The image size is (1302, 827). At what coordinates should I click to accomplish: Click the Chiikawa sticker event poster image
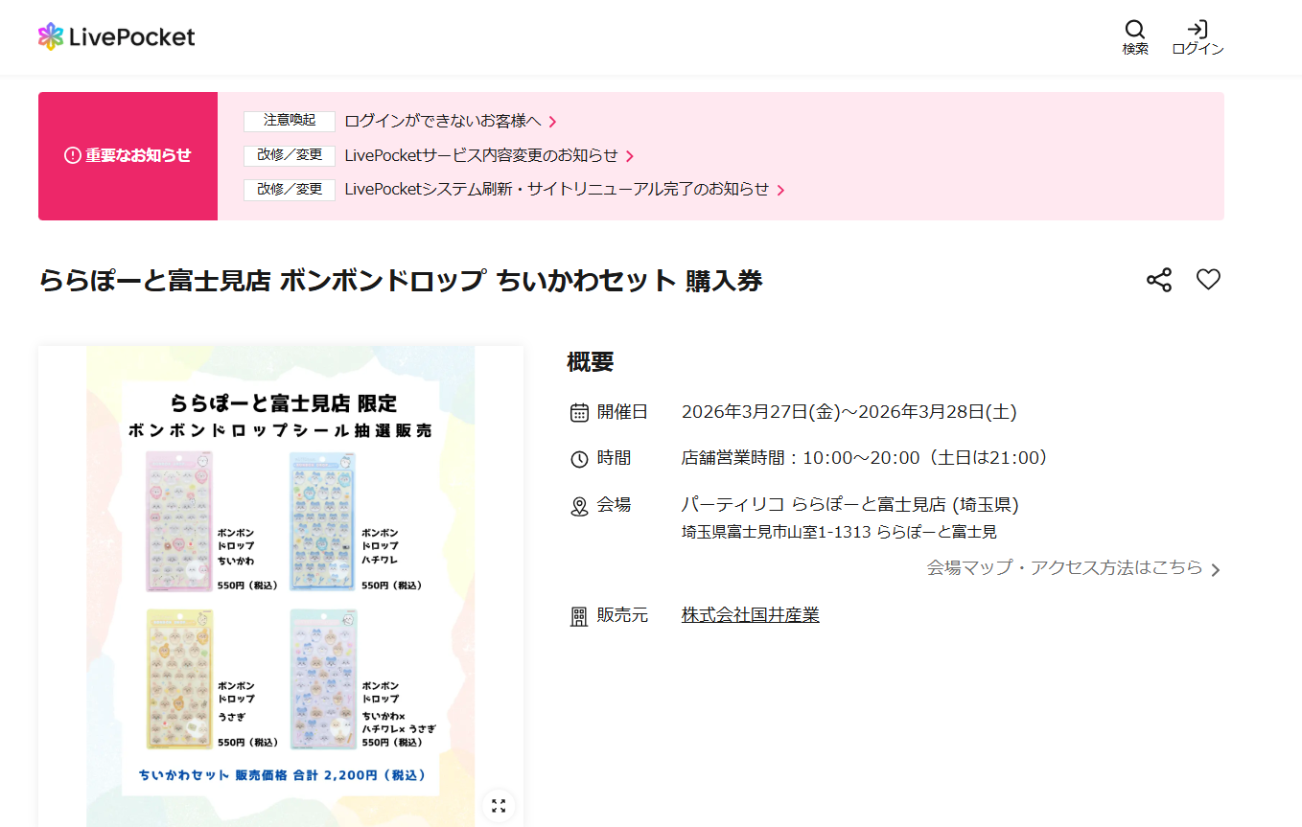[x=280, y=585]
